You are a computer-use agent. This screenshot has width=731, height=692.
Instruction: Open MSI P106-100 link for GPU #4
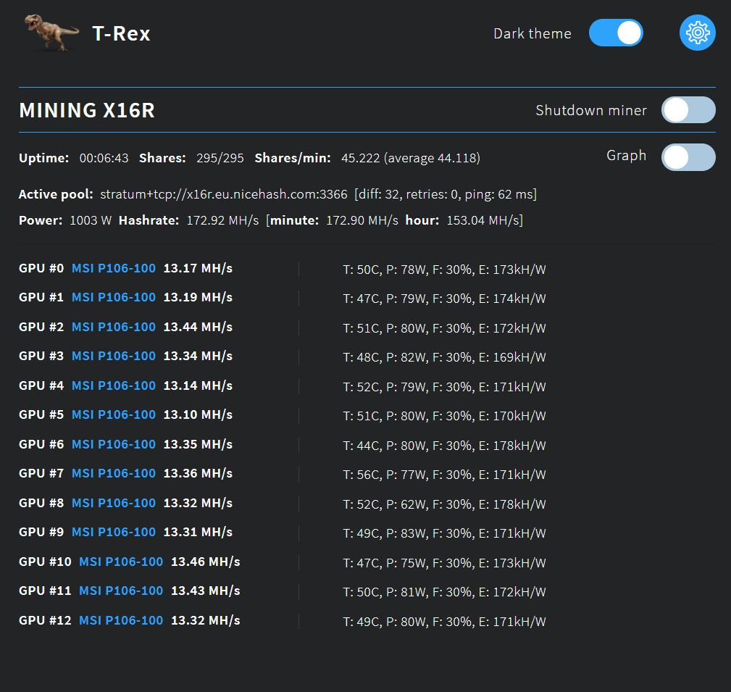click(113, 386)
